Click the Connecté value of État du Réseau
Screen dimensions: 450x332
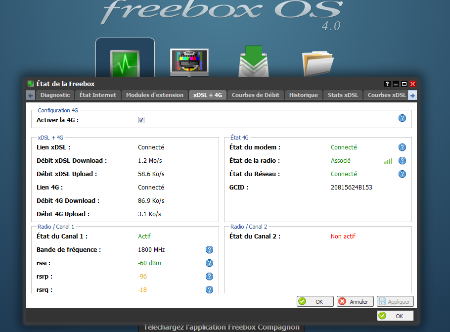coord(344,174)
